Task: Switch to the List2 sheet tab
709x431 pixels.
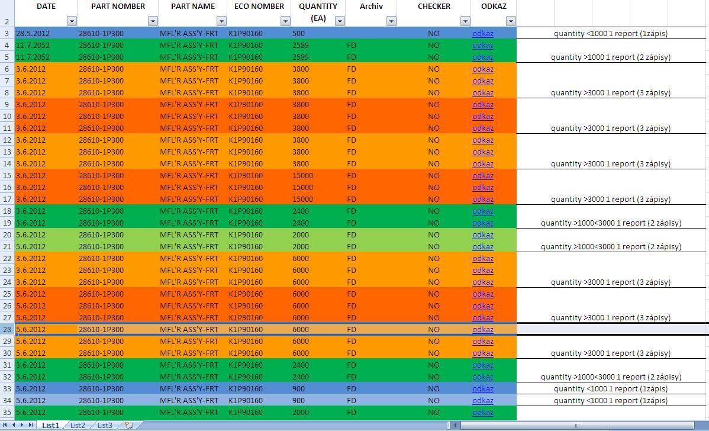Action: [78, 425]
